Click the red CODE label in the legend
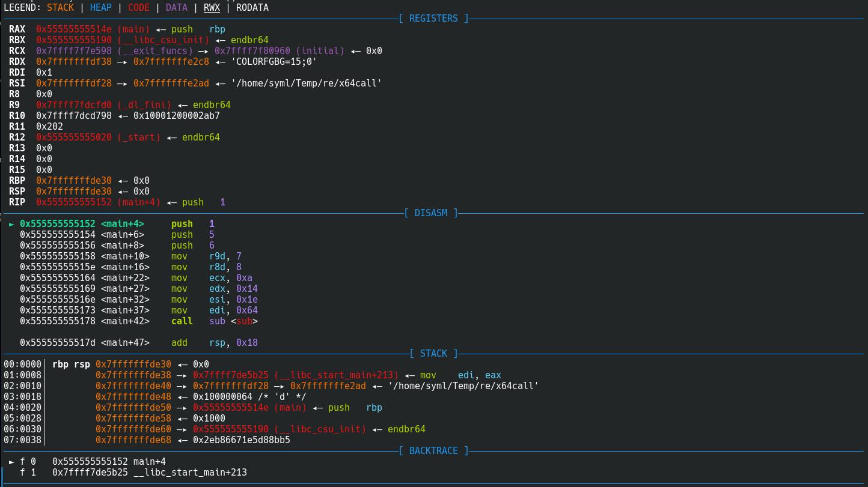The width and height of the screenshot is (868, 487). [x=138, y=8]
